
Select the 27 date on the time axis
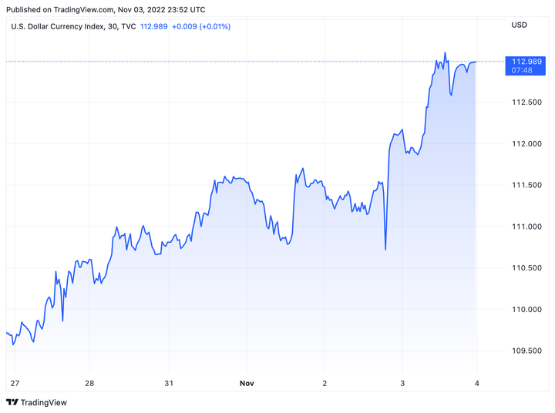pos(13,383)
